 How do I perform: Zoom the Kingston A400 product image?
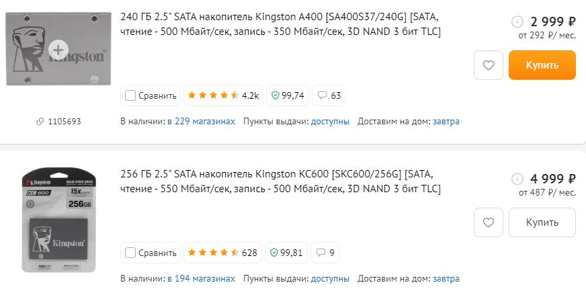pyautogui.click(x=58, y=49)
